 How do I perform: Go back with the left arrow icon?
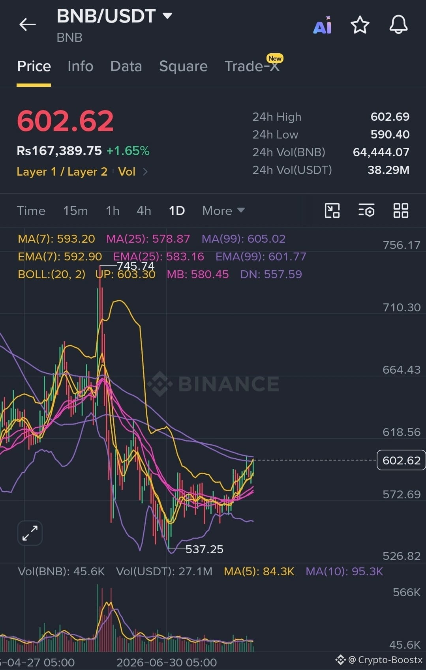coord(27,25)
